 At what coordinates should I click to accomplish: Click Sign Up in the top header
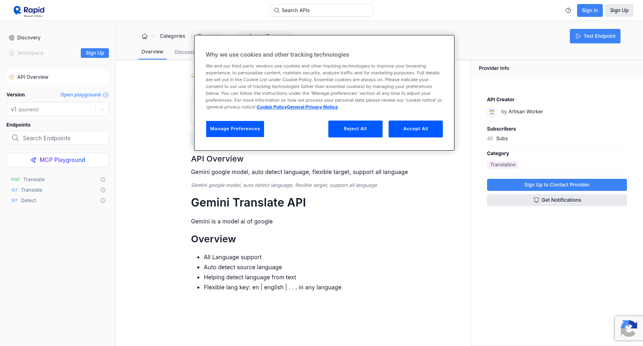(619, 10)
